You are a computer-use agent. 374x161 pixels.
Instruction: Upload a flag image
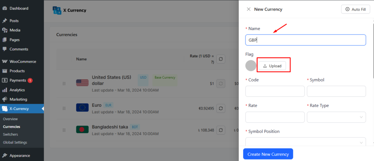point(272,66)
